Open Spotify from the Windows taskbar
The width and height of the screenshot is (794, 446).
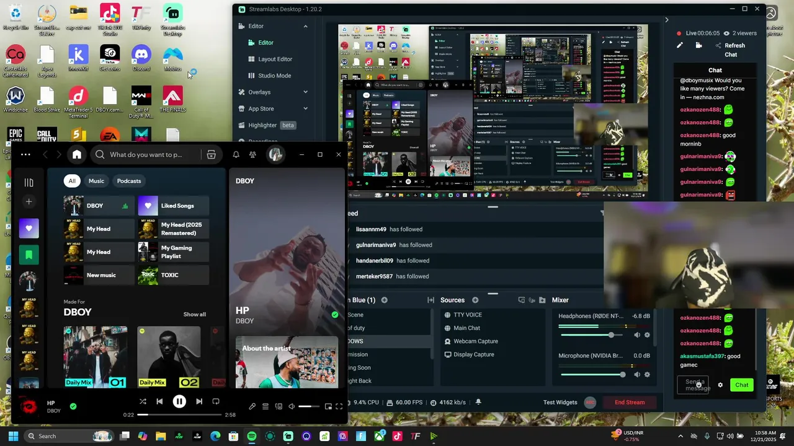point(252,436)
